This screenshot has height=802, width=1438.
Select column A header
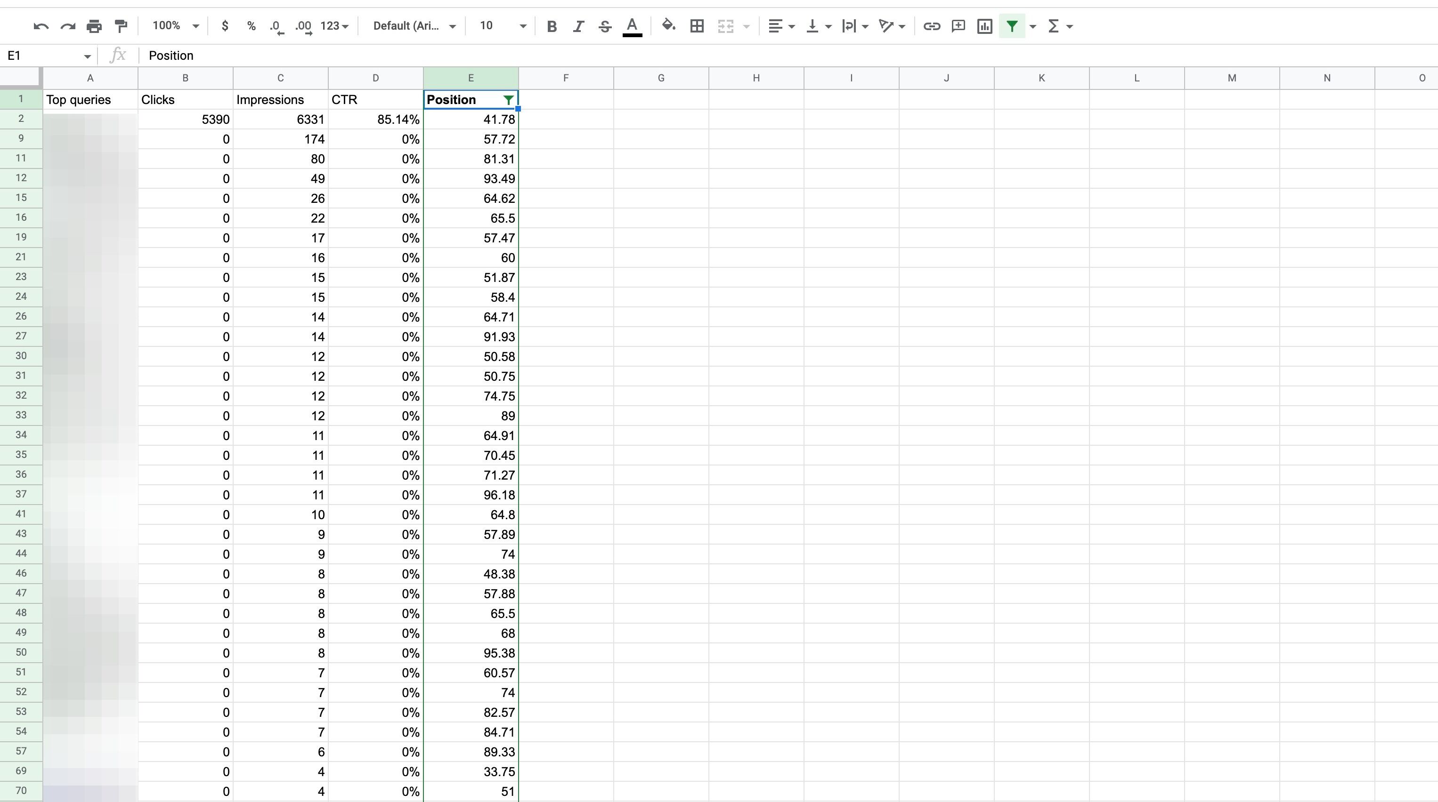pos(90,78)
